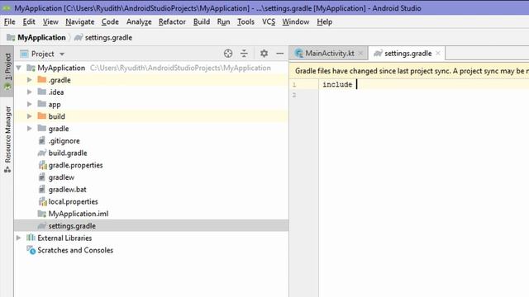529x297 pixels.
Task: Click the MyApplication.iml file icon
Action: click(x=42, y=214)
